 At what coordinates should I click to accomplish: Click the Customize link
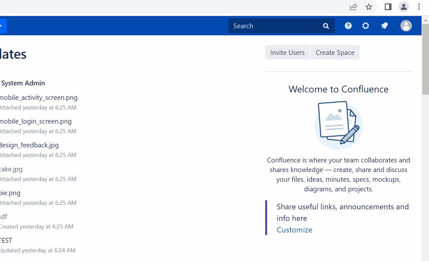point(294,230)
